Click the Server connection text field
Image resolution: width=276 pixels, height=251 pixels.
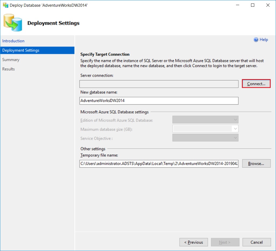tap(159, 84)
